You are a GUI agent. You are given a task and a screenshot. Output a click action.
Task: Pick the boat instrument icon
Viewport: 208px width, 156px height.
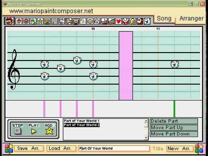tap(104, 21)
